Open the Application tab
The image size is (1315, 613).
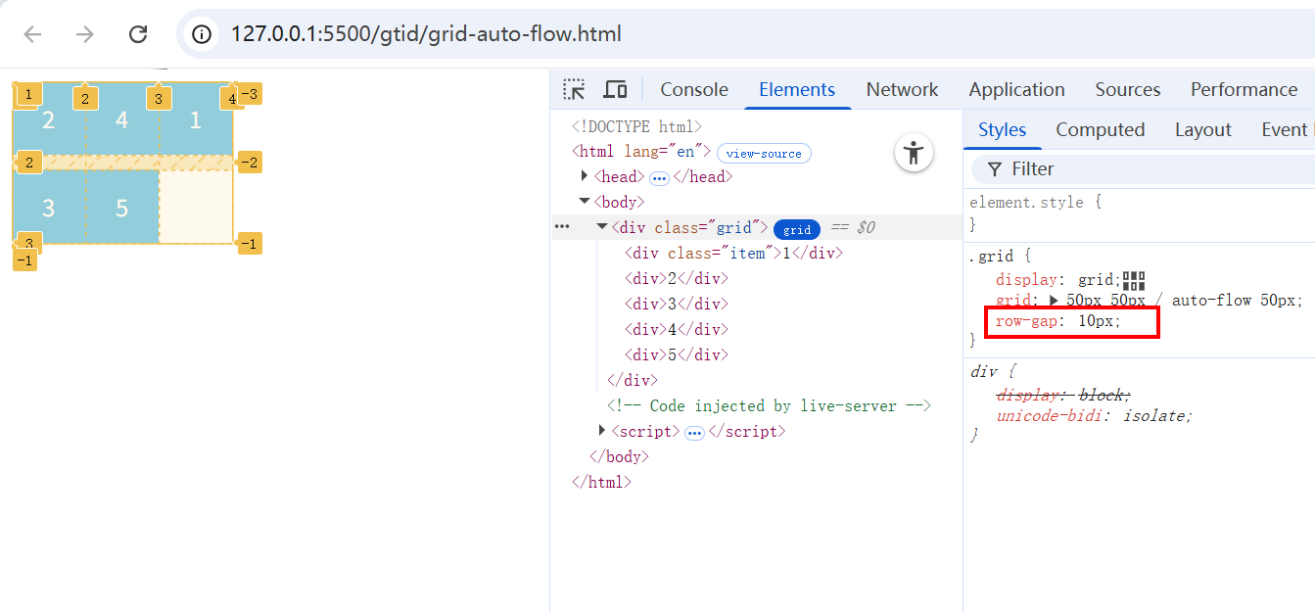pyautogui.click(x=1016, y=90)
